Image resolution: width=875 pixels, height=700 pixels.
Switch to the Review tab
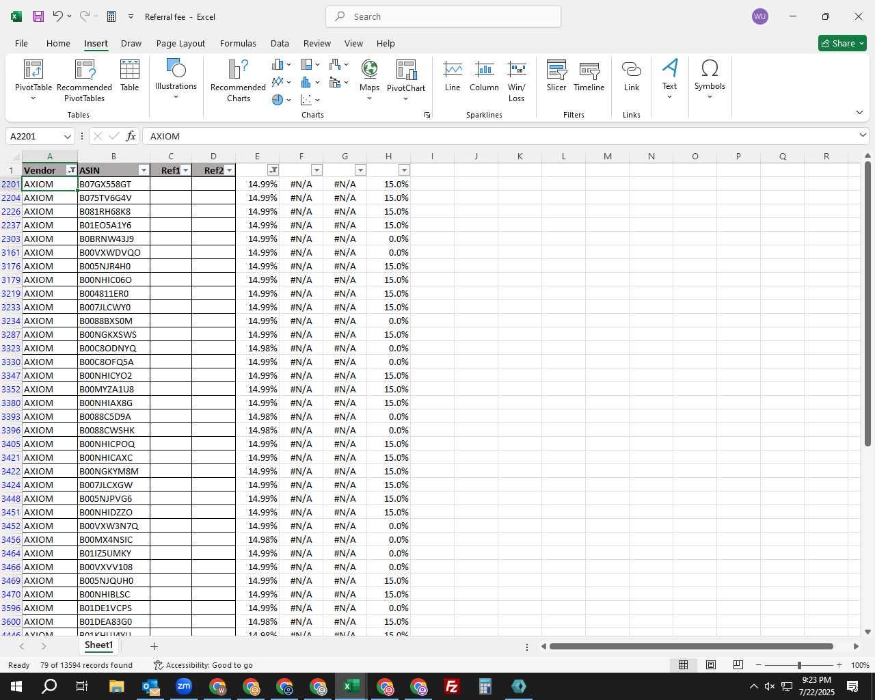pos(317,43)
